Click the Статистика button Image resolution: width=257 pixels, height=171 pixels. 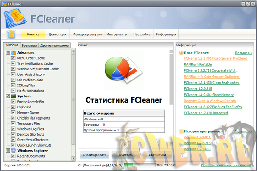point(157,155)
